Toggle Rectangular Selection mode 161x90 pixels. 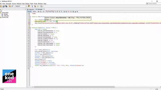point(55,11)
